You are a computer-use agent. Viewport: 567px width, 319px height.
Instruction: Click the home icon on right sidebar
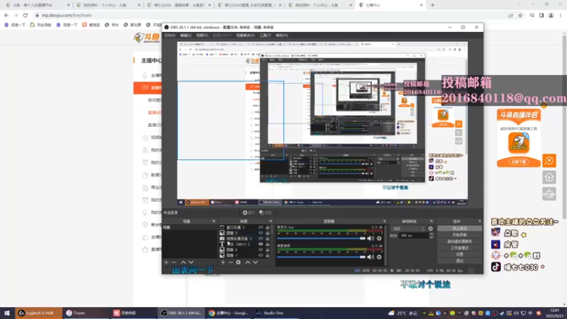pos(549,177)
